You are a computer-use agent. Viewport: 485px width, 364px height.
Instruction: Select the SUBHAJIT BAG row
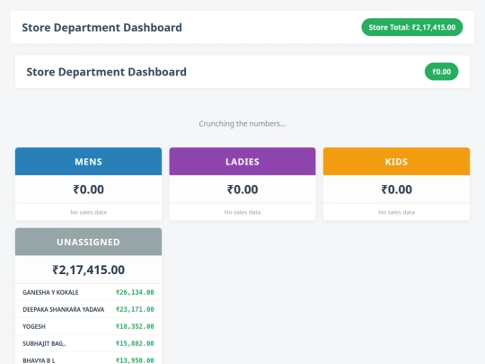click(88, 343)
